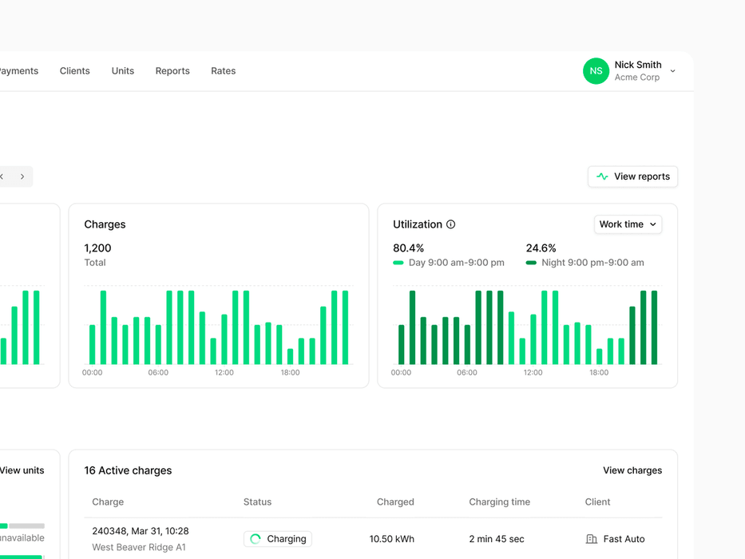
Task: Click the View reports button
Action: click(x=632, y=176)
